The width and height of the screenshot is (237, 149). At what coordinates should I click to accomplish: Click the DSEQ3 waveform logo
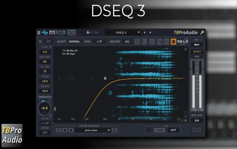pyautogui.click(x=45, y=32)
